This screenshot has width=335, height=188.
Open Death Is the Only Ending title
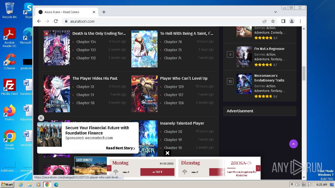pos(99,33)
